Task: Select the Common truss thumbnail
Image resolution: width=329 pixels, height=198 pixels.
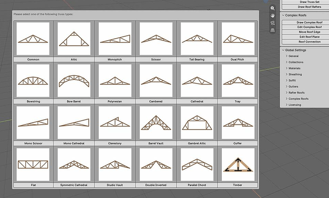Action: 33,39
